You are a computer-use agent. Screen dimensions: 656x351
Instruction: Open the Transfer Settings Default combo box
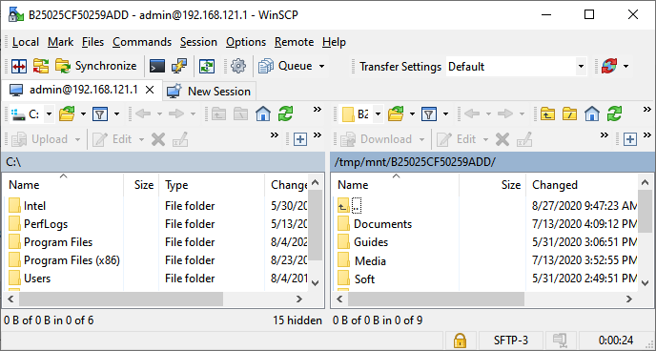point(516,67)
